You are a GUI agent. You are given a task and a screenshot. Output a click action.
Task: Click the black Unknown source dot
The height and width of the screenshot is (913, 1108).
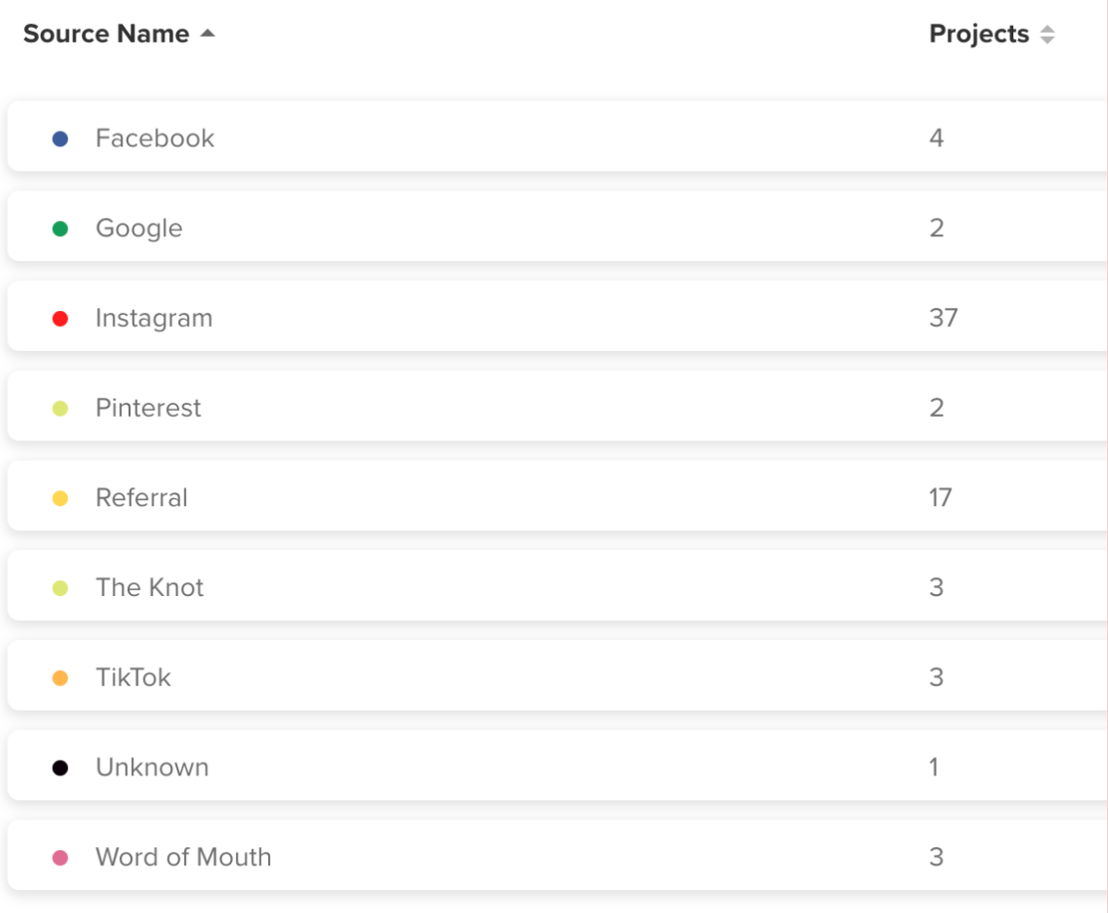(x=60, y=766)
